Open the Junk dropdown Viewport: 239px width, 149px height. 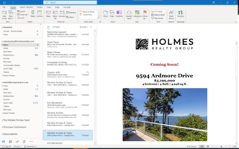(x=21, y=18)
